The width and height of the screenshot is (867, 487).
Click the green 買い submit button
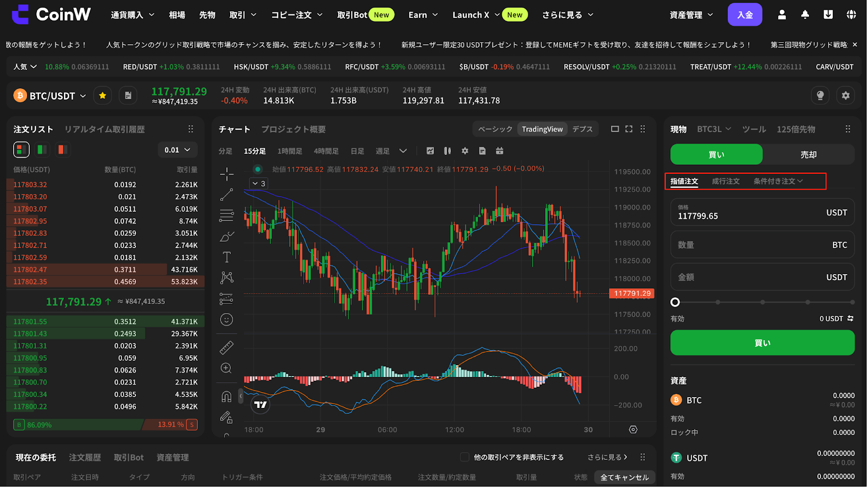pos(762,343)
